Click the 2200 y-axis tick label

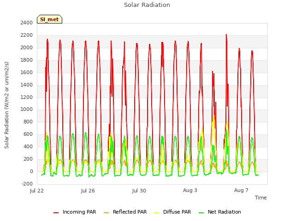coord(27,35)
